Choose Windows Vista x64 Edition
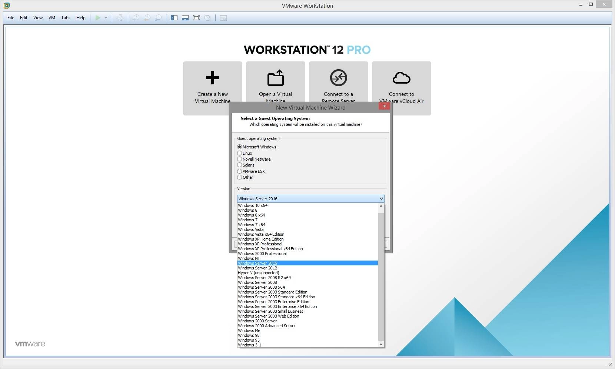615x369 pixels. [x=307, y=234]
